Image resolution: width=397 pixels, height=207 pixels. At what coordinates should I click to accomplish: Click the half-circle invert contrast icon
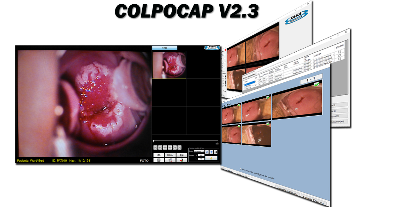(x=215, y=152)
